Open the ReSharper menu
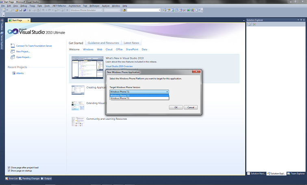 (x=94, y=6)
